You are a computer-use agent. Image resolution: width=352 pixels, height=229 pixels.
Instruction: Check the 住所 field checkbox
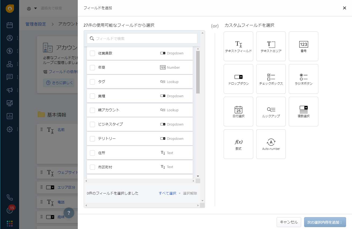pyautogui.click(x=92, y=153)
